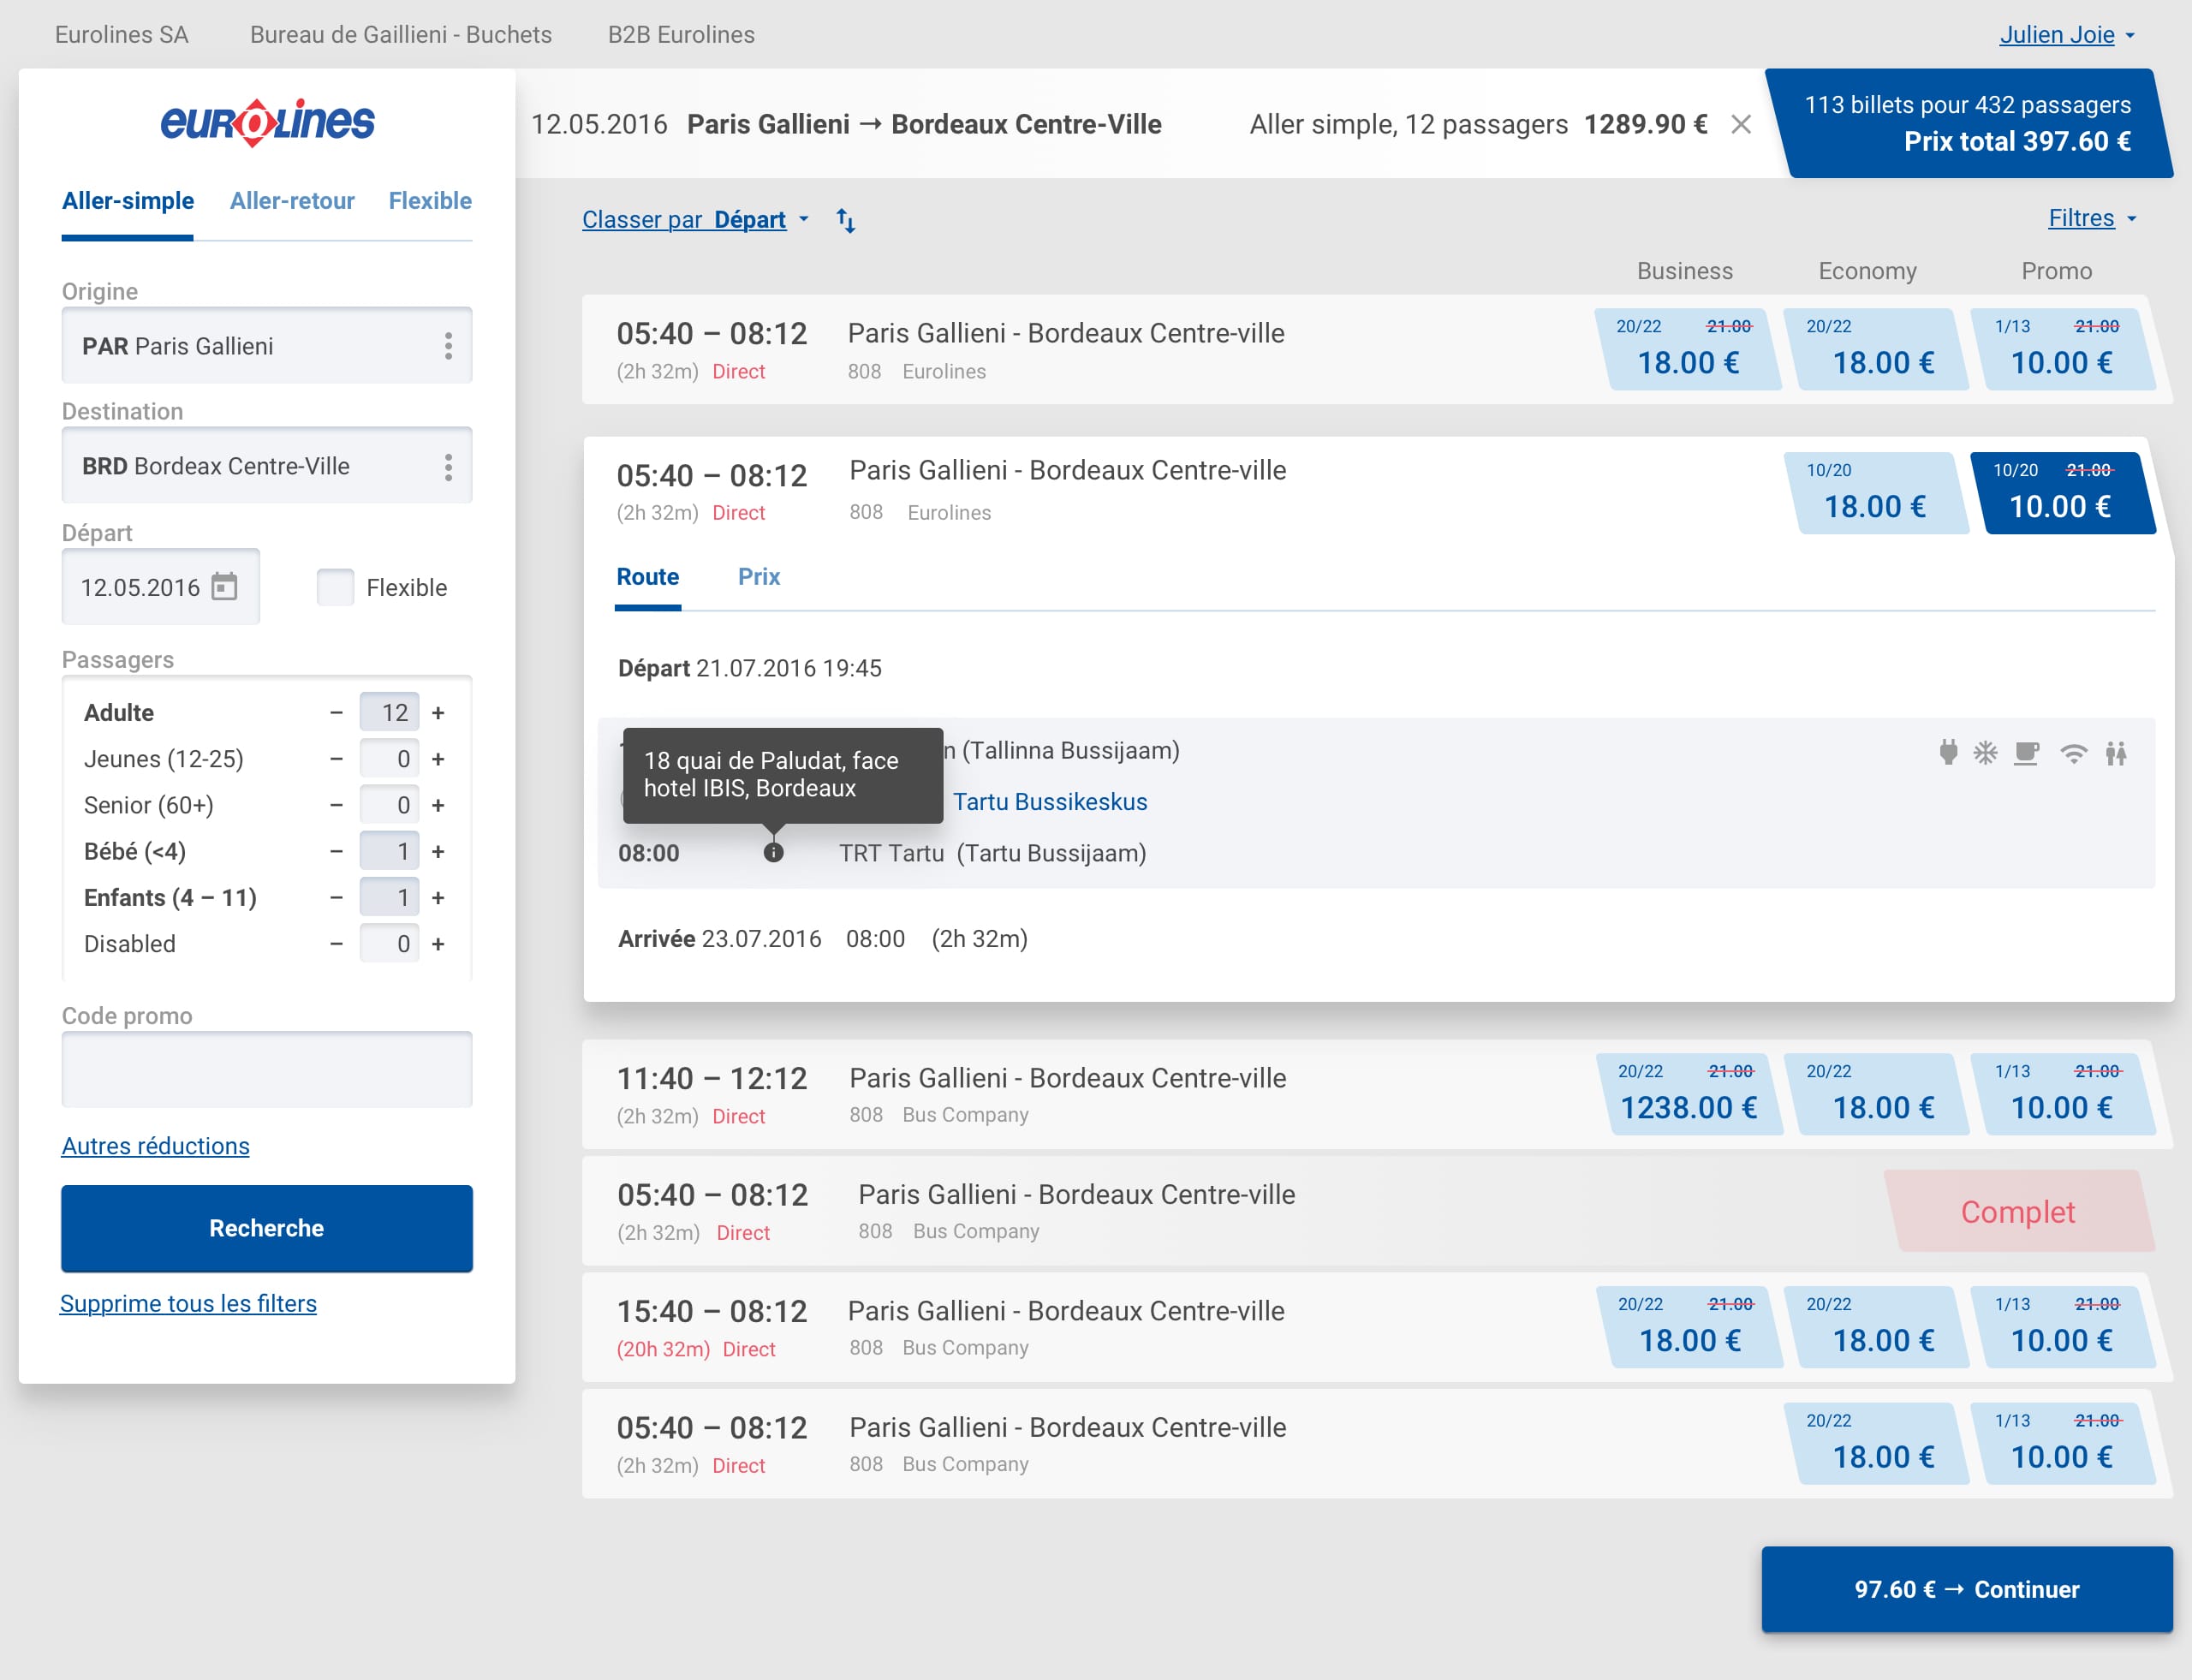Decrease Bébé (<4) count
The image size is (2192, 1680).
click(336, 851)
